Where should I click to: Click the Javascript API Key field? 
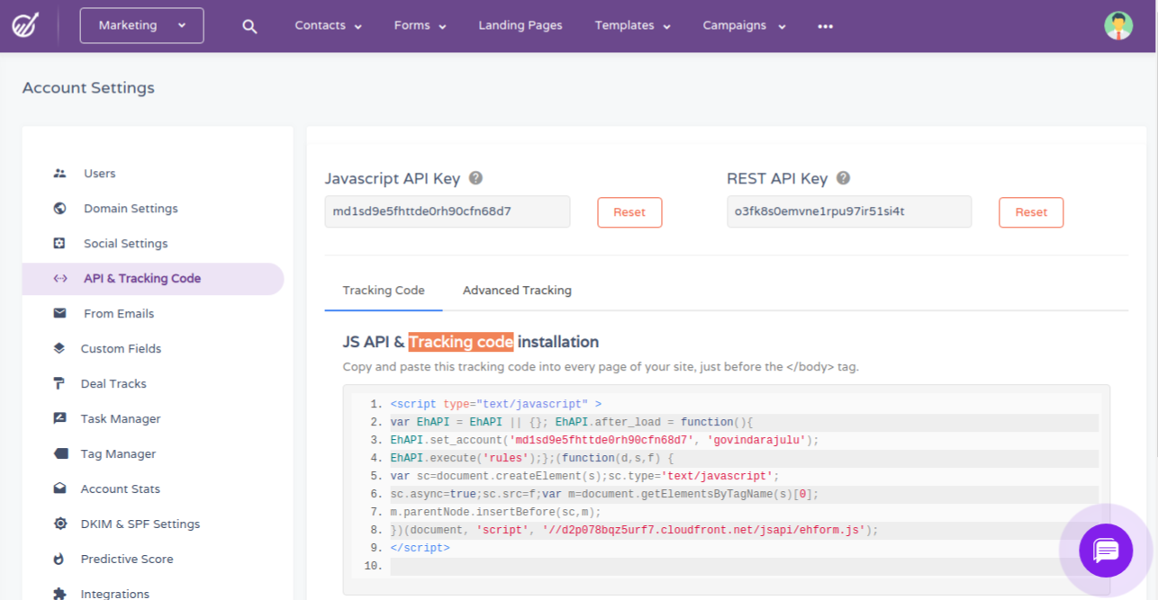click(448, 211)
